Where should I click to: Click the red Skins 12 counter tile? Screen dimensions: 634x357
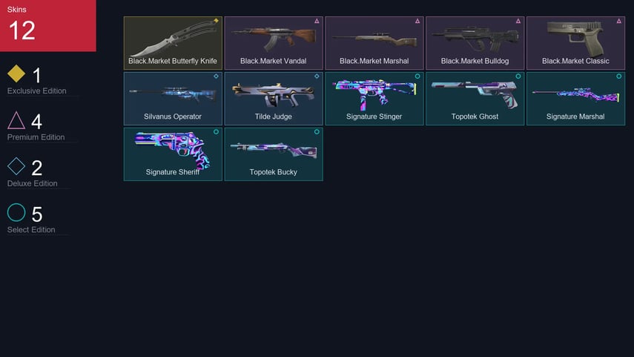coord(47,25)
